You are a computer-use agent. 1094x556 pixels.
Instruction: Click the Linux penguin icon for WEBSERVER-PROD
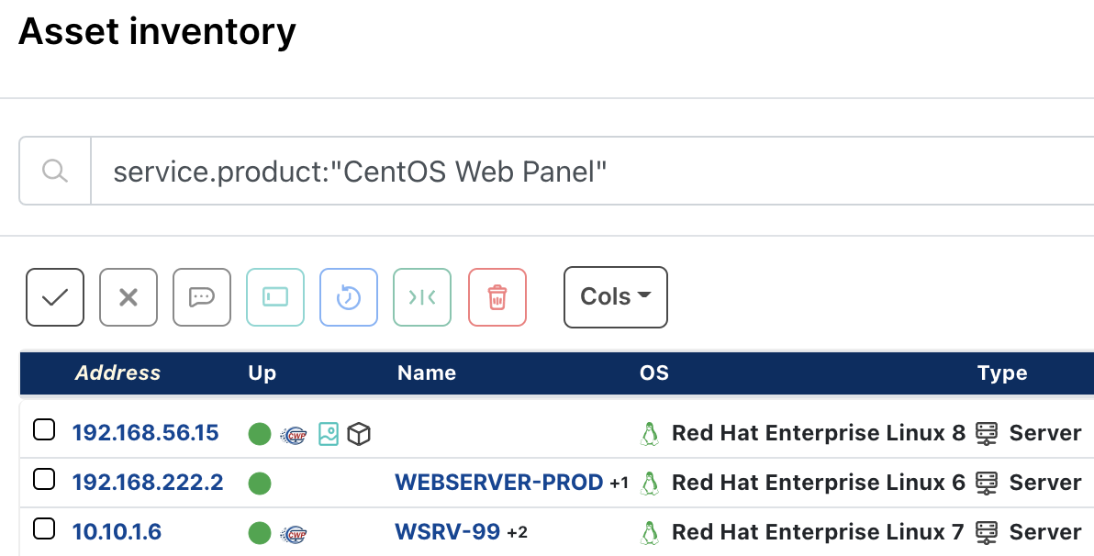coord(650,482)
